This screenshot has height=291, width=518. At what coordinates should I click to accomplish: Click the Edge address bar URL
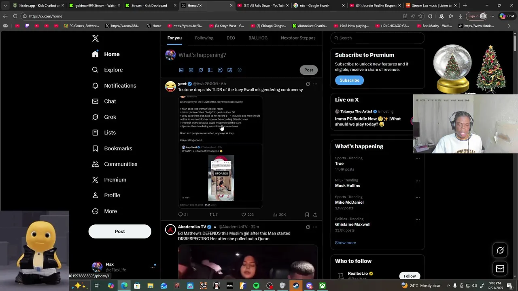[46, 16]
